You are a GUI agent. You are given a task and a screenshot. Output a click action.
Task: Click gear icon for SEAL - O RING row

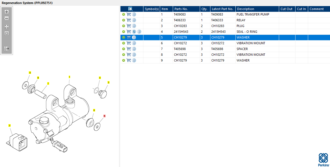[x=124, y=32]
